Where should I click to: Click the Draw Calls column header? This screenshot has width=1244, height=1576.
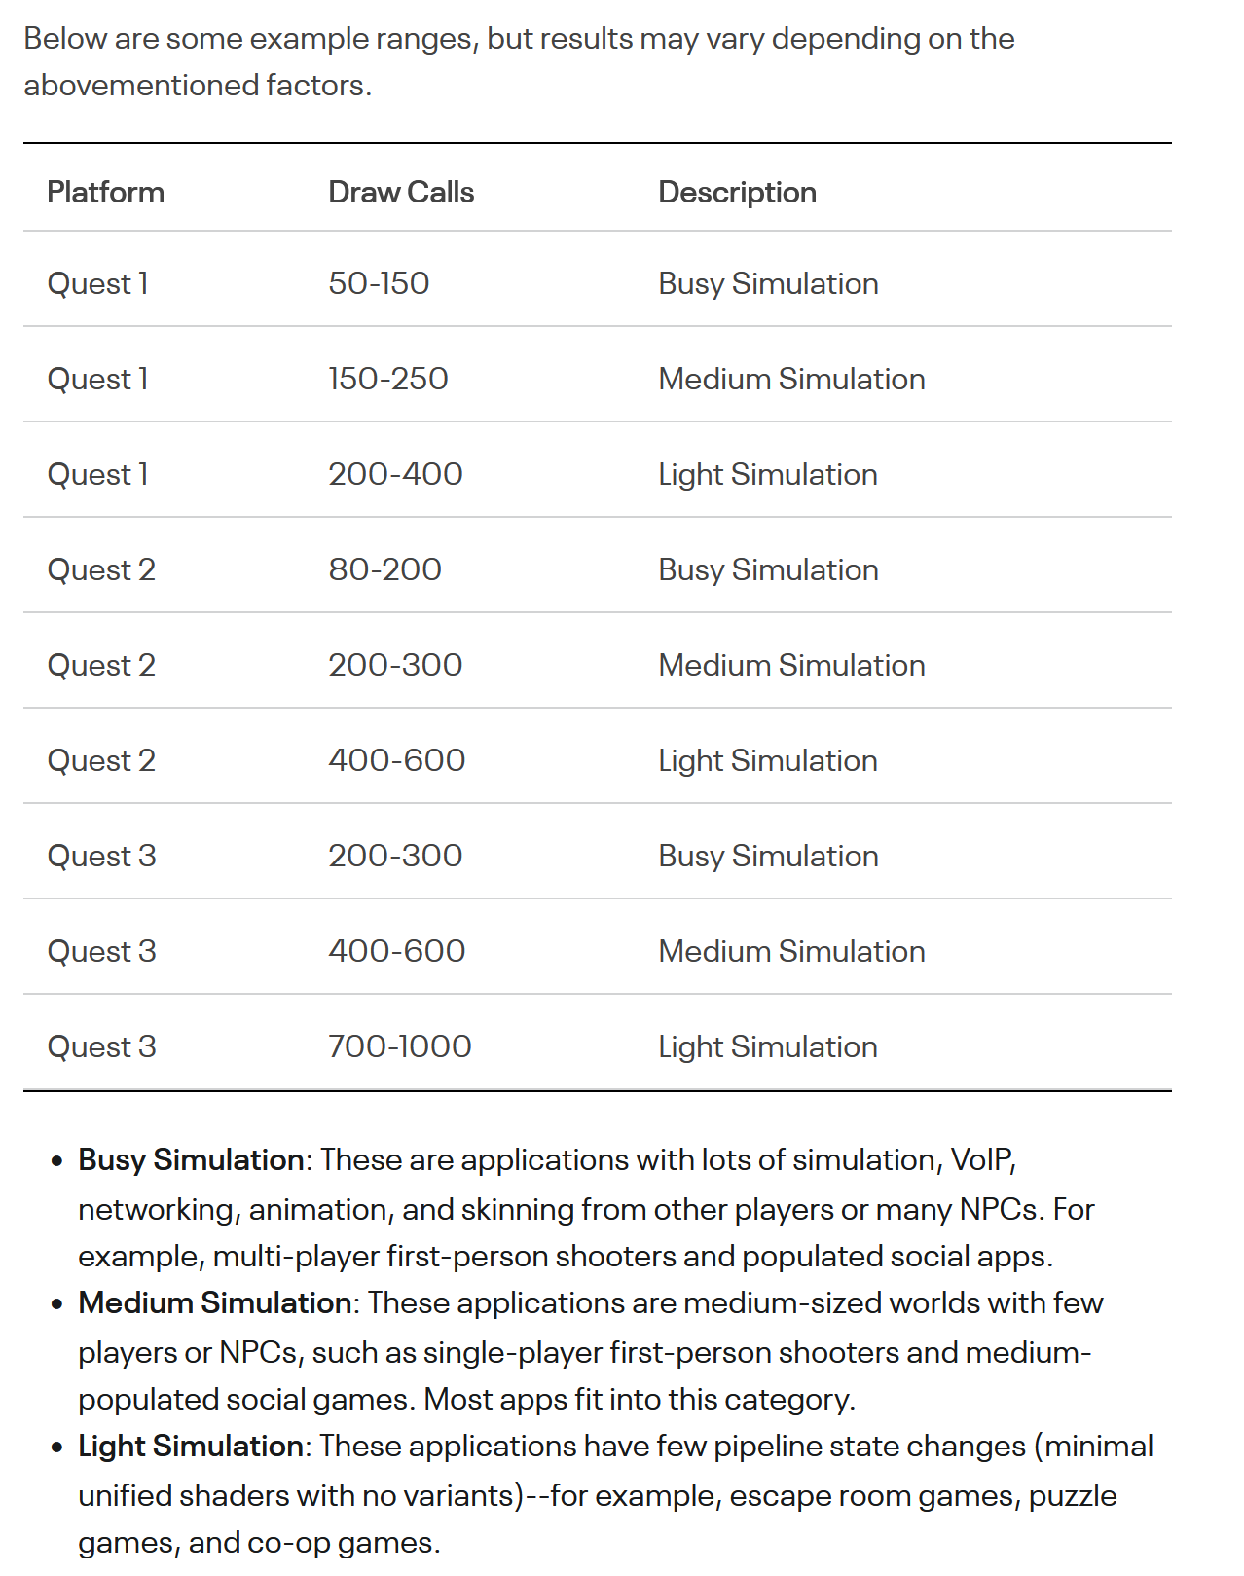[x=400, y=192]
